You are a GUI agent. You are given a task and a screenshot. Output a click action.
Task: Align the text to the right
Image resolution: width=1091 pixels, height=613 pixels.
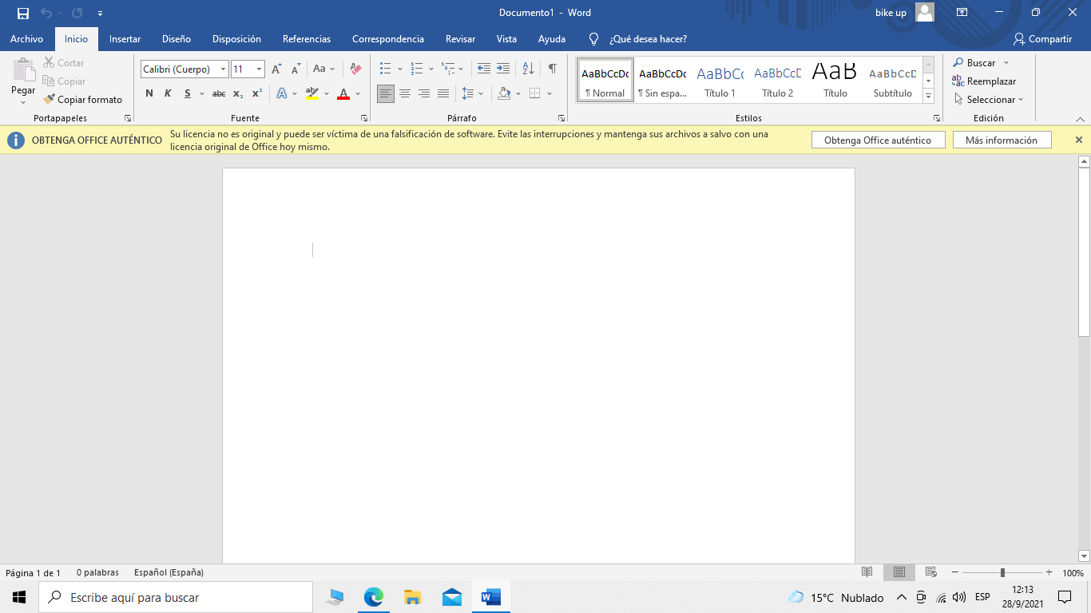pyautogui.click(x=424, y=93)
